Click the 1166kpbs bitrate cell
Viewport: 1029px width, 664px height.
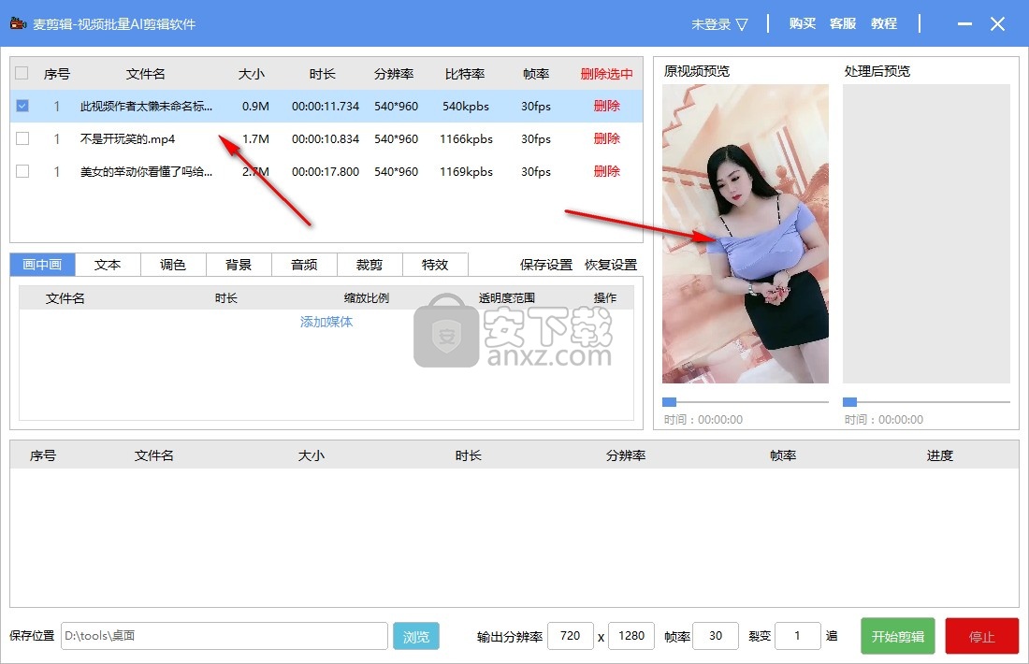(x=466, y=139)
